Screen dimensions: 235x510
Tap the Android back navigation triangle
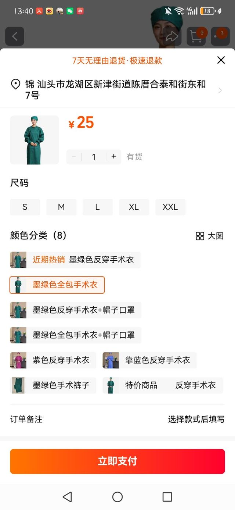pos(67,497)
